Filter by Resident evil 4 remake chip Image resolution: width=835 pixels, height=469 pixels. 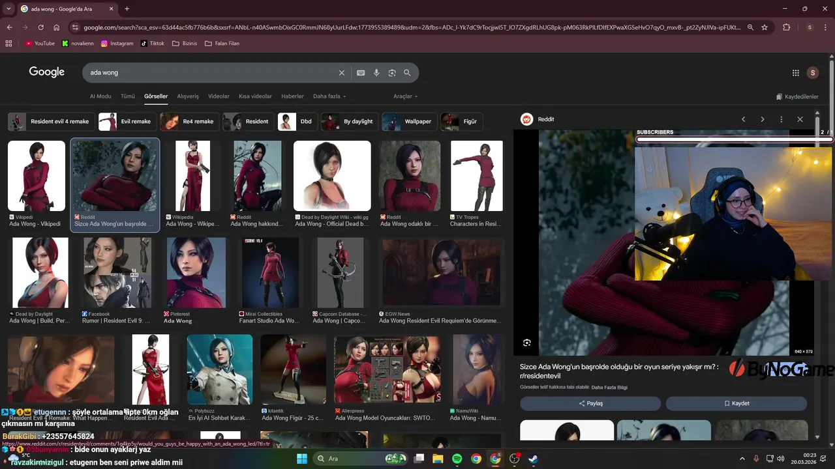click(x=51, y=122)
